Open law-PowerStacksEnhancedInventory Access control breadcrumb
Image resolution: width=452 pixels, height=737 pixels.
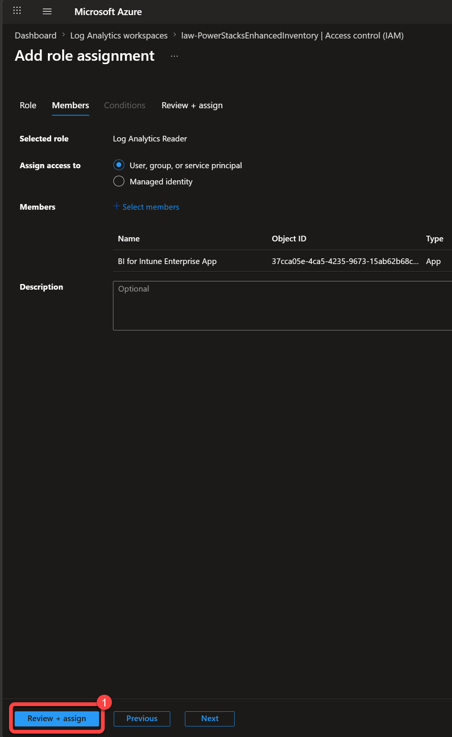pos(292,35)
